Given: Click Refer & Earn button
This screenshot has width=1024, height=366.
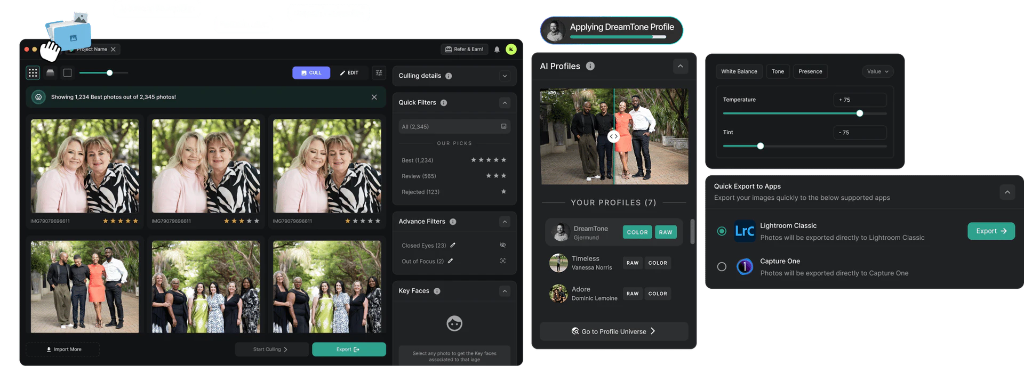Looking at the screenshot, I should pos(465,49).
